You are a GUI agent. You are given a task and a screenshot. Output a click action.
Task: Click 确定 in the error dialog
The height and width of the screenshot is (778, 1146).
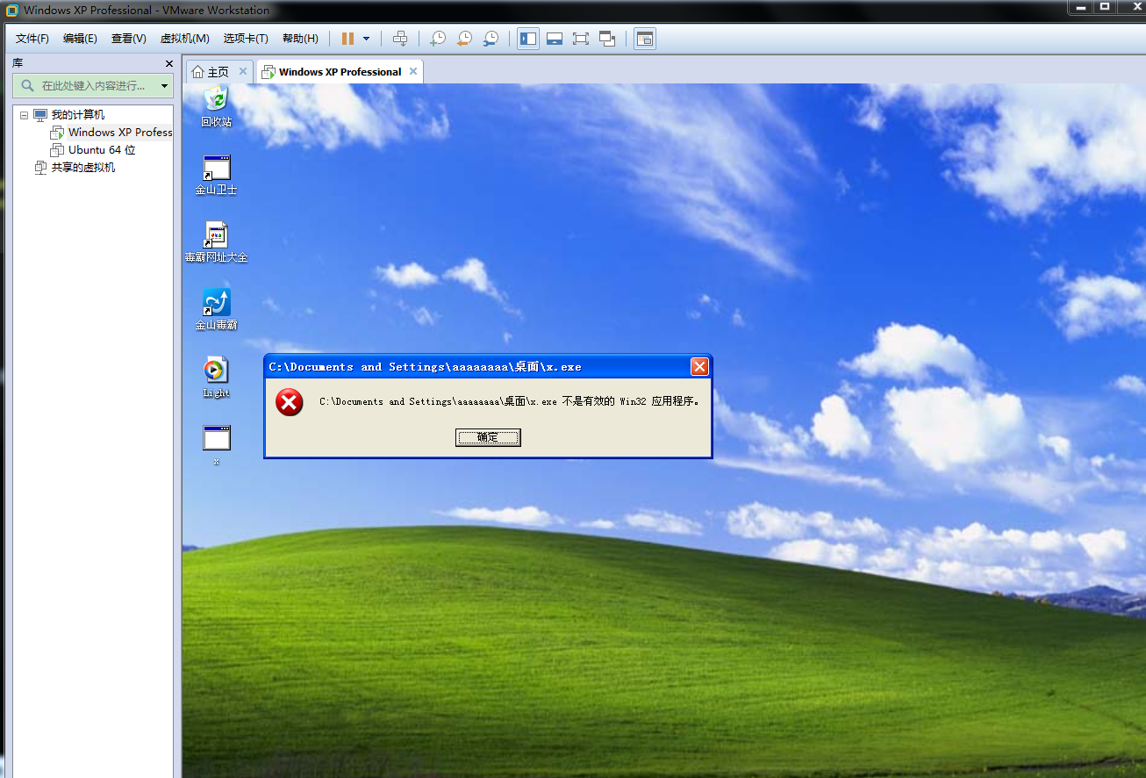488,437
